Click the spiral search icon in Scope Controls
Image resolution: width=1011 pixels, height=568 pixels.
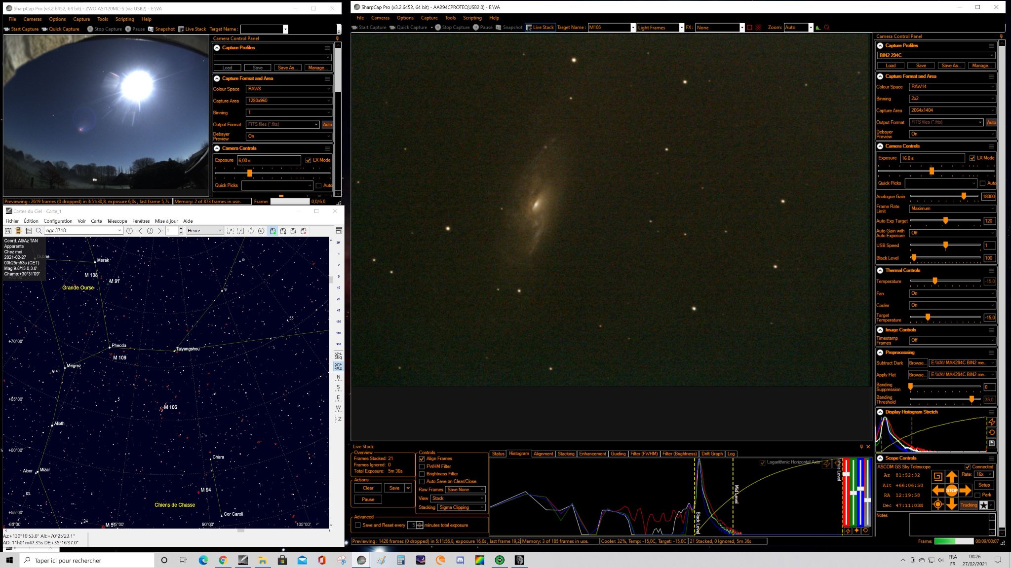pyautogui.click(x=937, y=476)
